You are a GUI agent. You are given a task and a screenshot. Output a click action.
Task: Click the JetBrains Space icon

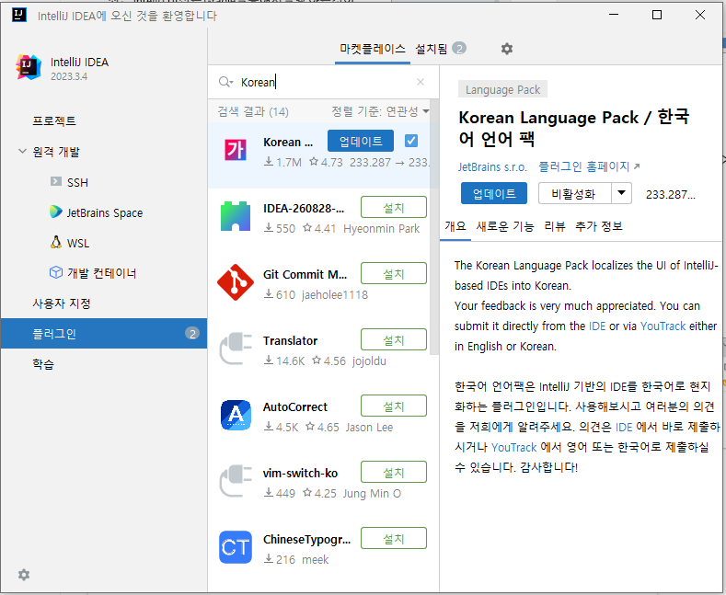click(x=55, y=212)
